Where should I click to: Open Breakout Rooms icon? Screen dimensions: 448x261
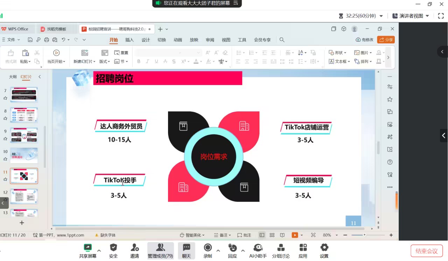tap(281, 248)
